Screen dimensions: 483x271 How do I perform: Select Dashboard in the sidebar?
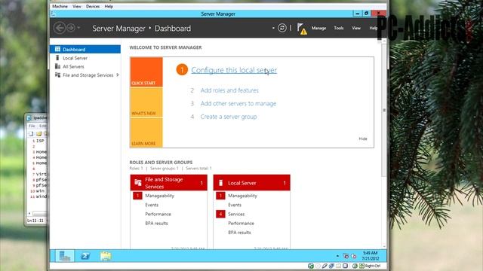coord(85,49)
